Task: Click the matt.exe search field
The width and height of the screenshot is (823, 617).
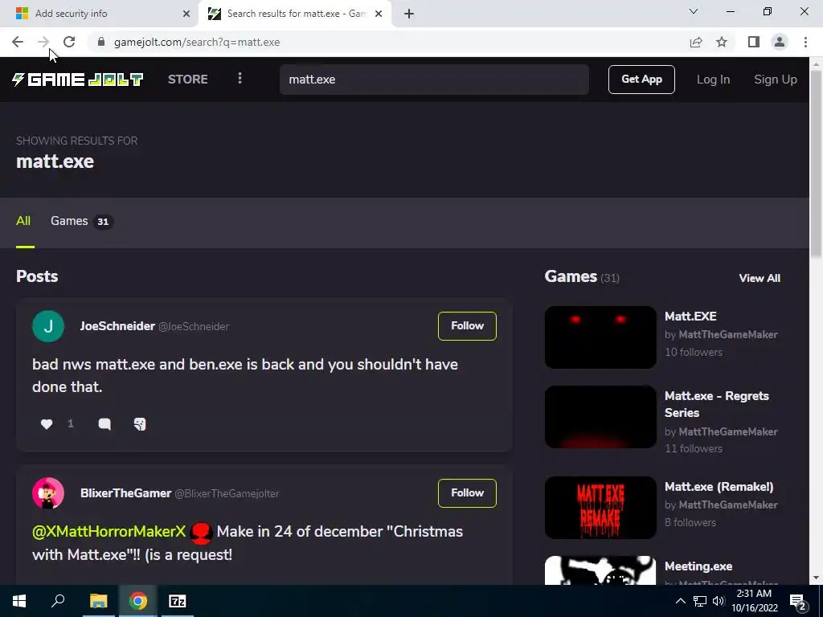Action: pyautogui.click(x=434, y=80)
